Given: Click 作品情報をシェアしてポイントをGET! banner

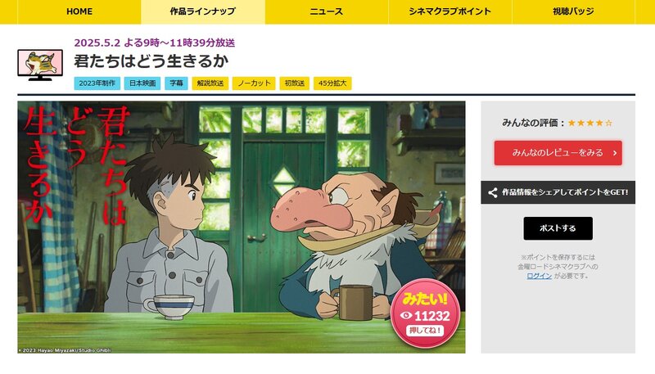Looking at the screenshot, I should tap(558, 192).
